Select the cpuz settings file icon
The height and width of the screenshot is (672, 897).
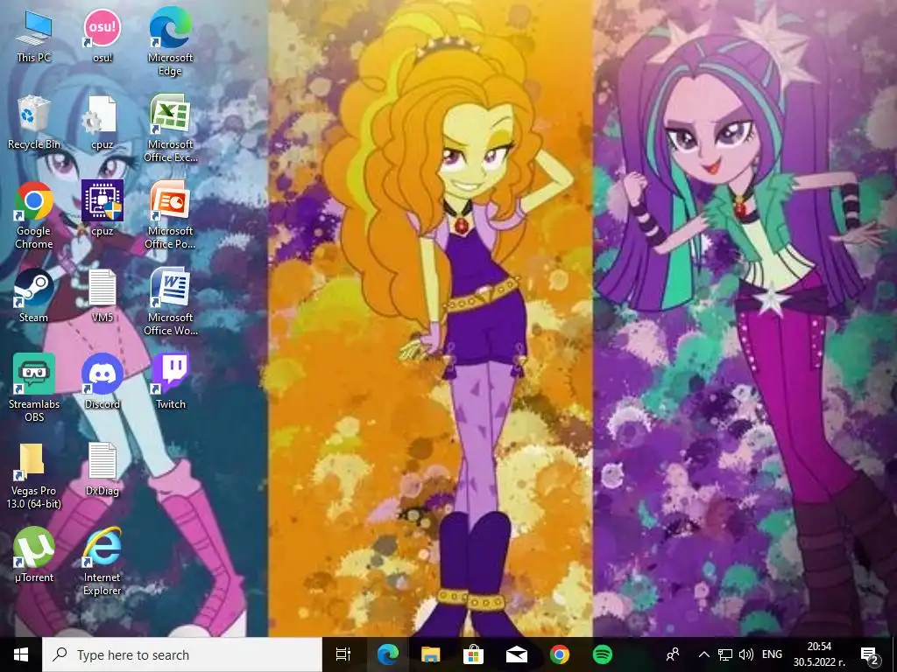pos(102,122)
